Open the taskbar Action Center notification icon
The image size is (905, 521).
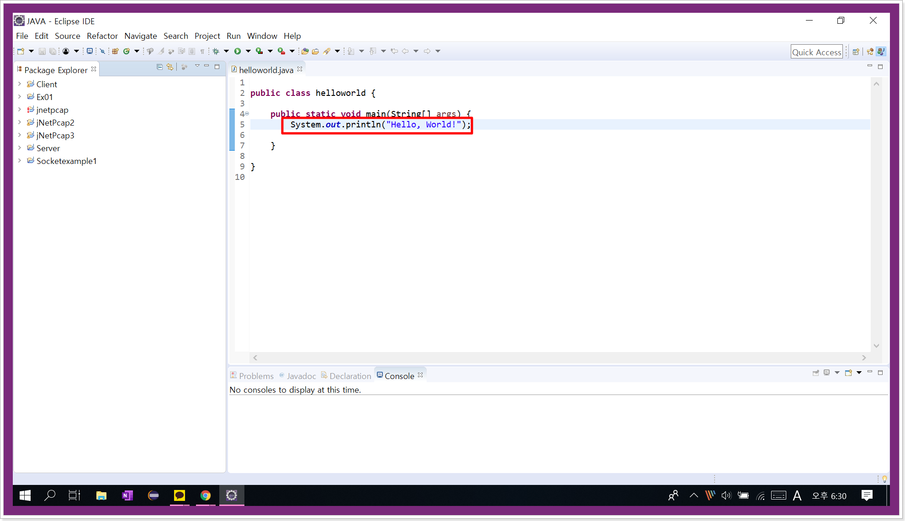pyautogui.click(x=867, y=495)
